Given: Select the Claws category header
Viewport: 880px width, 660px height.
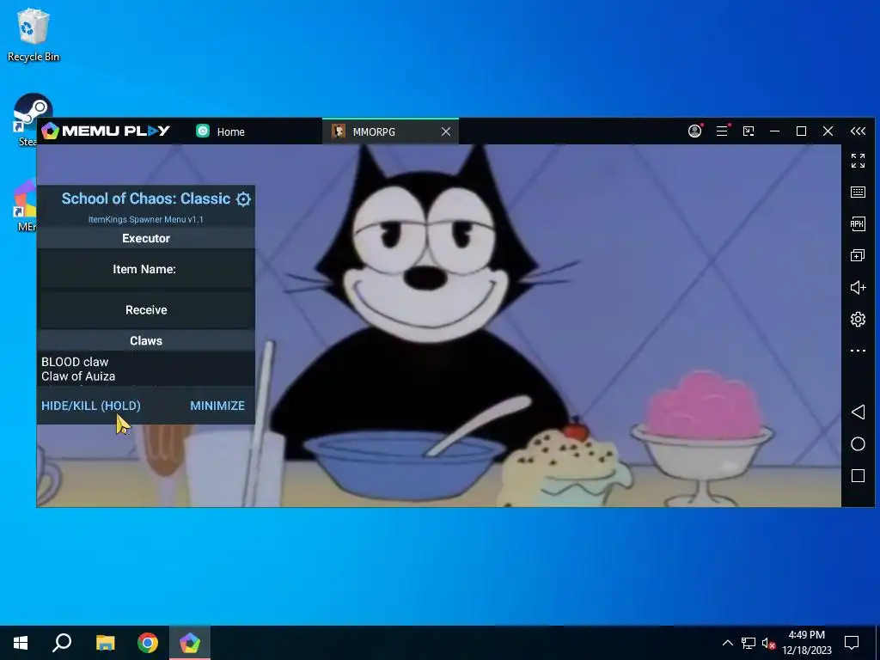Looking at the screenshot, I should point(146,340).
